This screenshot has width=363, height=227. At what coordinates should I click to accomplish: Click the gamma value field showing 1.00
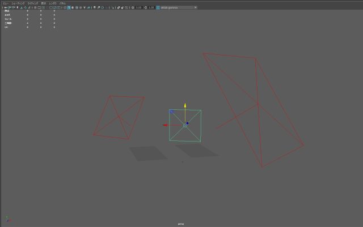pyautogui.click(x=151, y=7)
